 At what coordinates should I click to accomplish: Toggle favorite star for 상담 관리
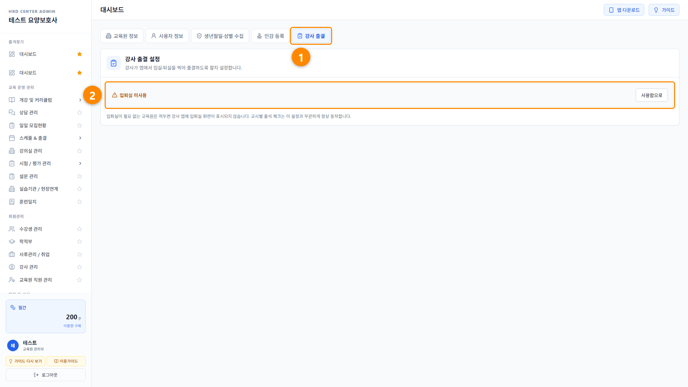tap(80, 113)
